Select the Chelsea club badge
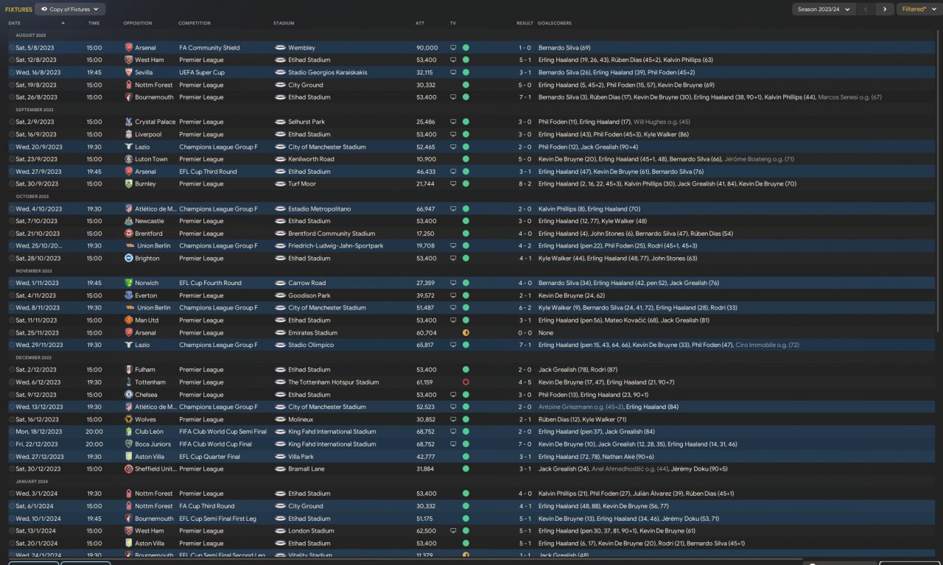943x565 pixels. click(x=130, y=395)
